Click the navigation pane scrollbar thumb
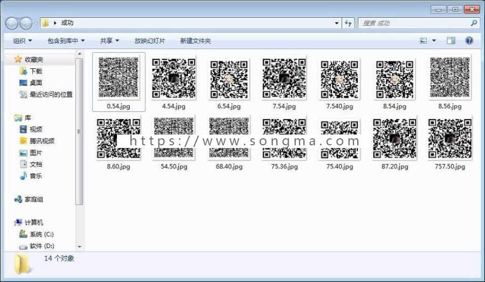Screen dimensions: 485x282 coord(79,131)
